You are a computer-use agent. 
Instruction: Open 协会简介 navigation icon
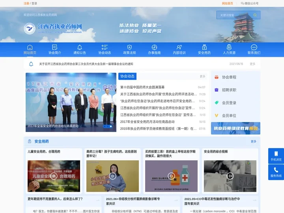(55, 47)
